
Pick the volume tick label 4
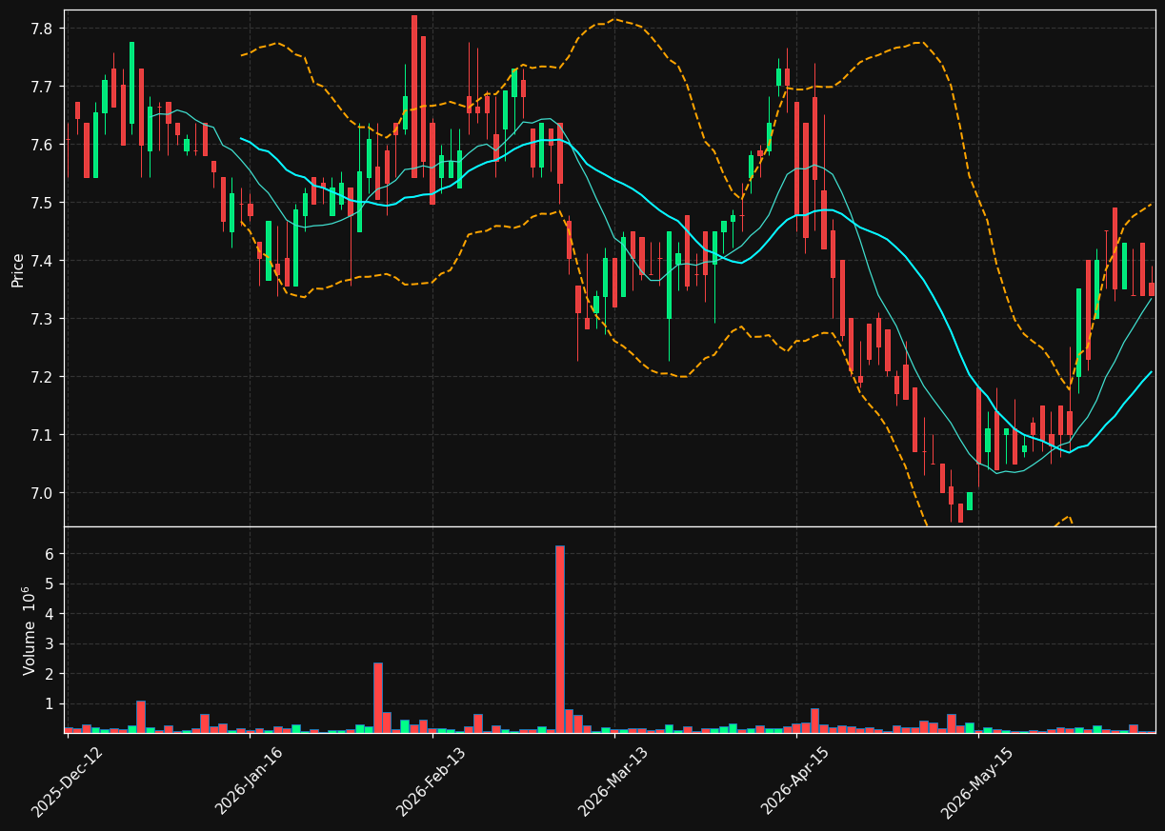pyautogui.click(x=50, y=614)
